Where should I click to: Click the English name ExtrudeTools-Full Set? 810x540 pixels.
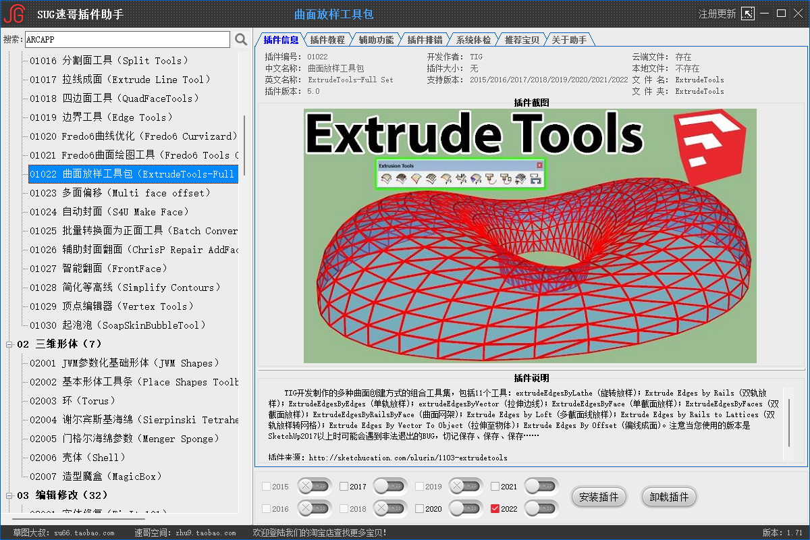pyautogui.click(x=350, y=80)
